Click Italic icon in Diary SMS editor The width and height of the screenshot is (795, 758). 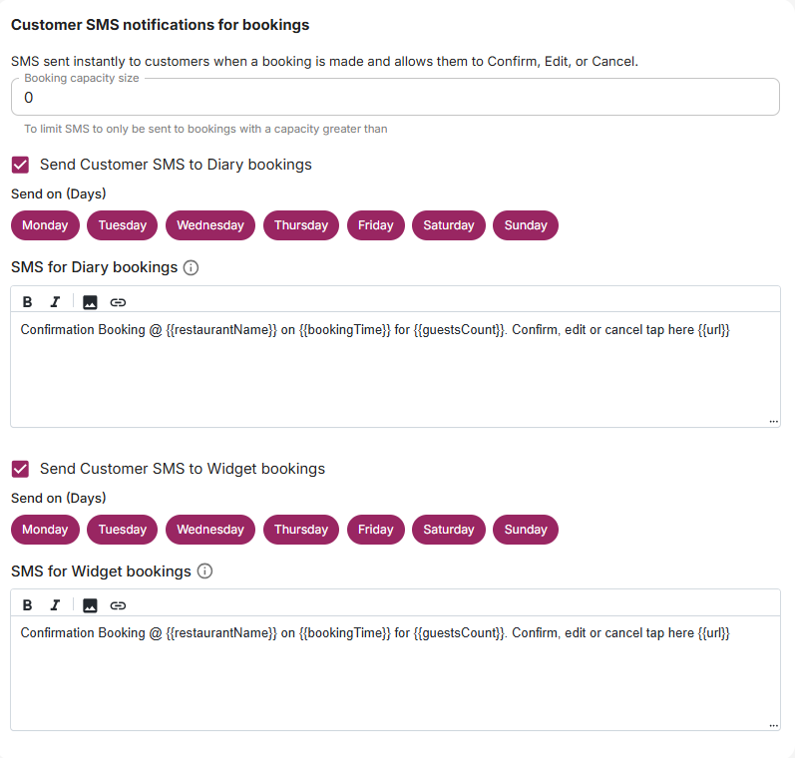tap(55, 302)
